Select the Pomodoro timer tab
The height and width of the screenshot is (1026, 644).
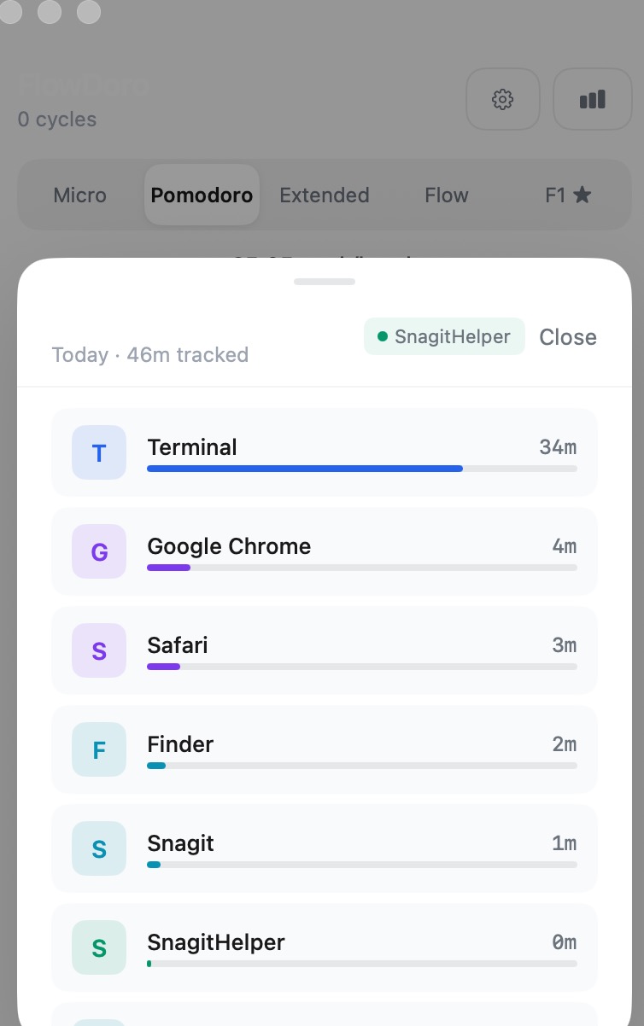click(x=202, y=195)
